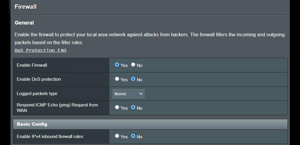Image resolution: width=300 pixels, height=145 pixels.
Task: Click the Enable IPv4 inbound firewall rules label
Action: pos(50,137)
